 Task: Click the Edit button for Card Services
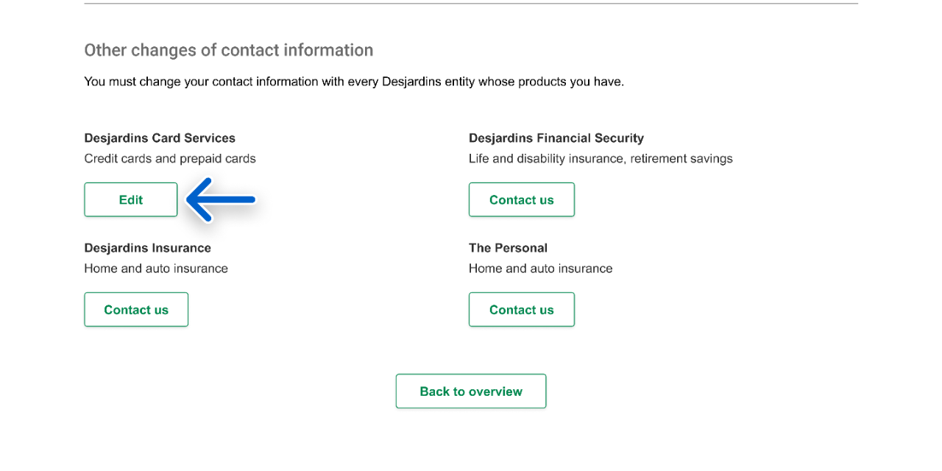coord(131,199)
